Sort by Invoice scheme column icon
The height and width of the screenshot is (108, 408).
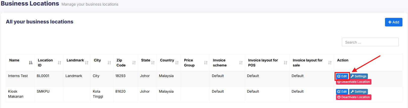tap(241, 63)
